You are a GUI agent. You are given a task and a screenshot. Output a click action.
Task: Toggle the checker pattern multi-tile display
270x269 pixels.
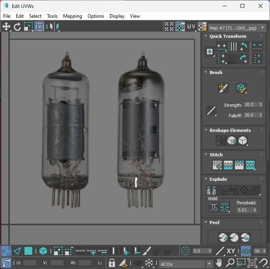coord(169,26)
